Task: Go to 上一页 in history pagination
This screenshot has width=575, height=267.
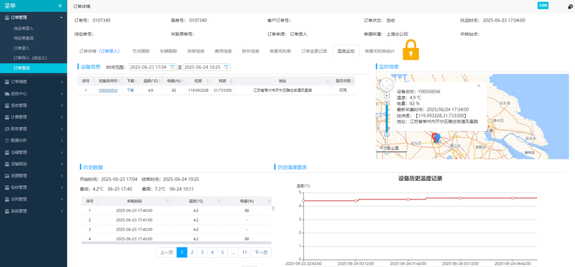Action: (167, 253)
